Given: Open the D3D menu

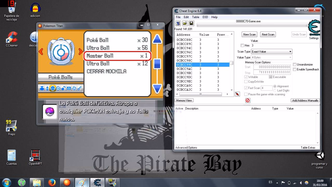Looking at the screenshot, I should pyautogui.click(x=205, y=17).
